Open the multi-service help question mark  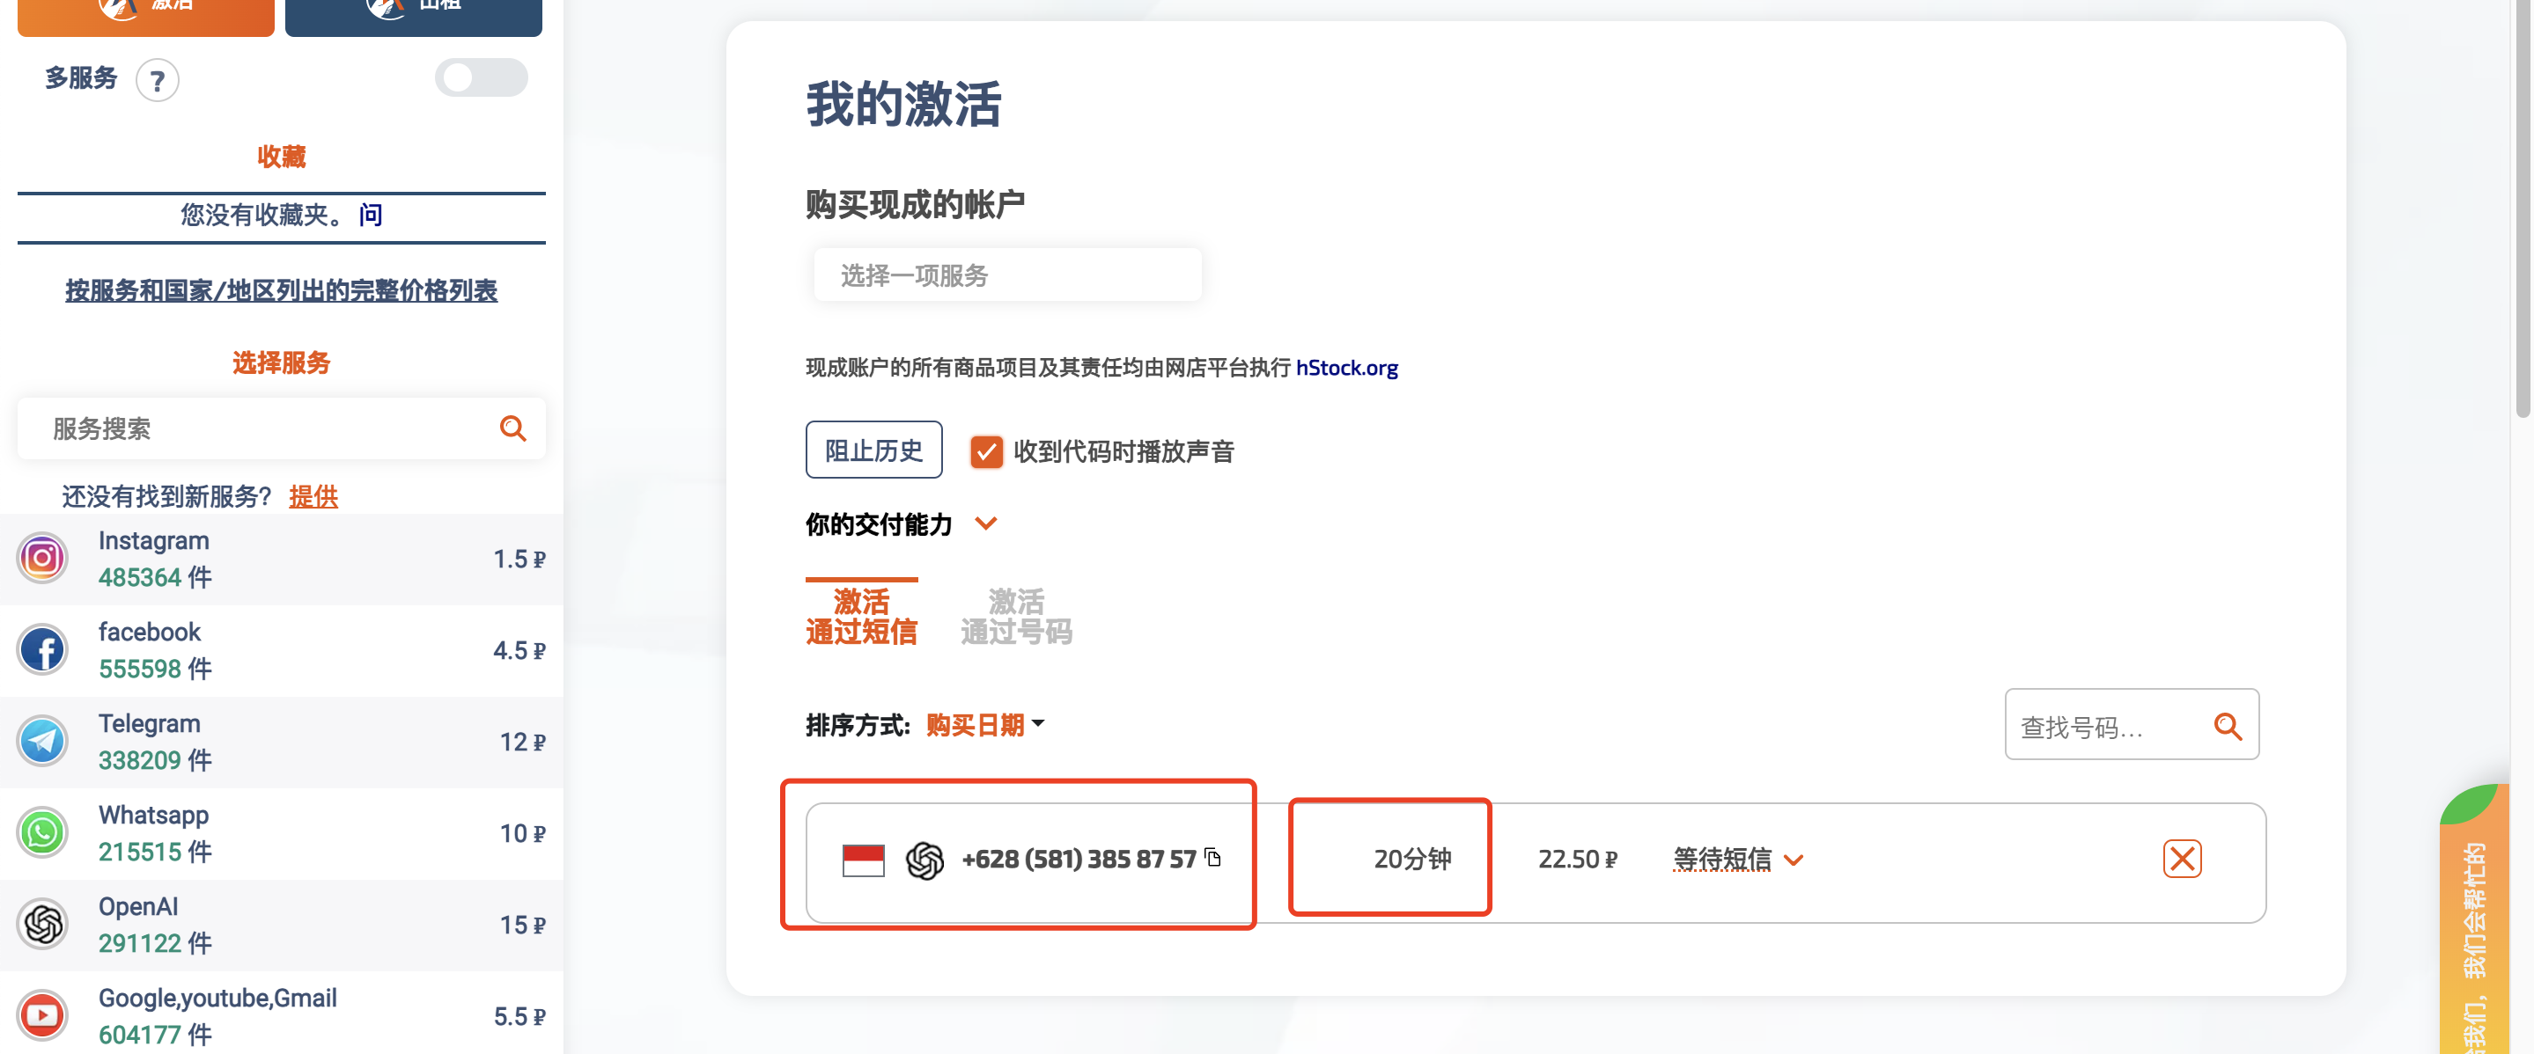click(158, 81)
